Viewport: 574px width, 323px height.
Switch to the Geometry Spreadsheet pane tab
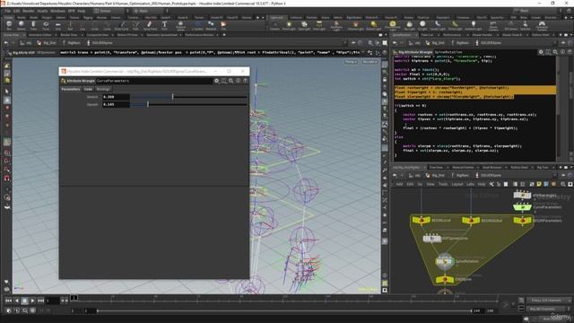tap(161, 35)
